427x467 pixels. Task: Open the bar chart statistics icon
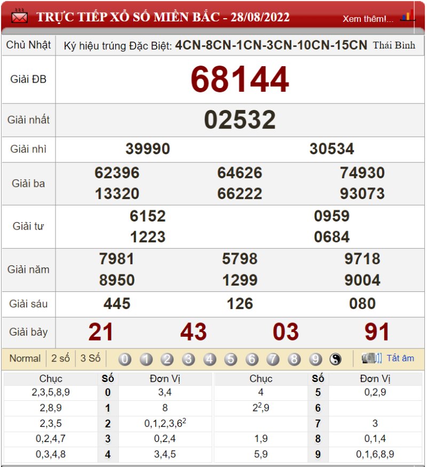(408, 17)
